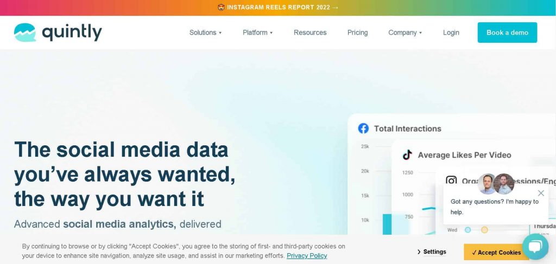Expand the Platform dropdown menu
The width and height of the screenshot is (556, 264).
257,33
